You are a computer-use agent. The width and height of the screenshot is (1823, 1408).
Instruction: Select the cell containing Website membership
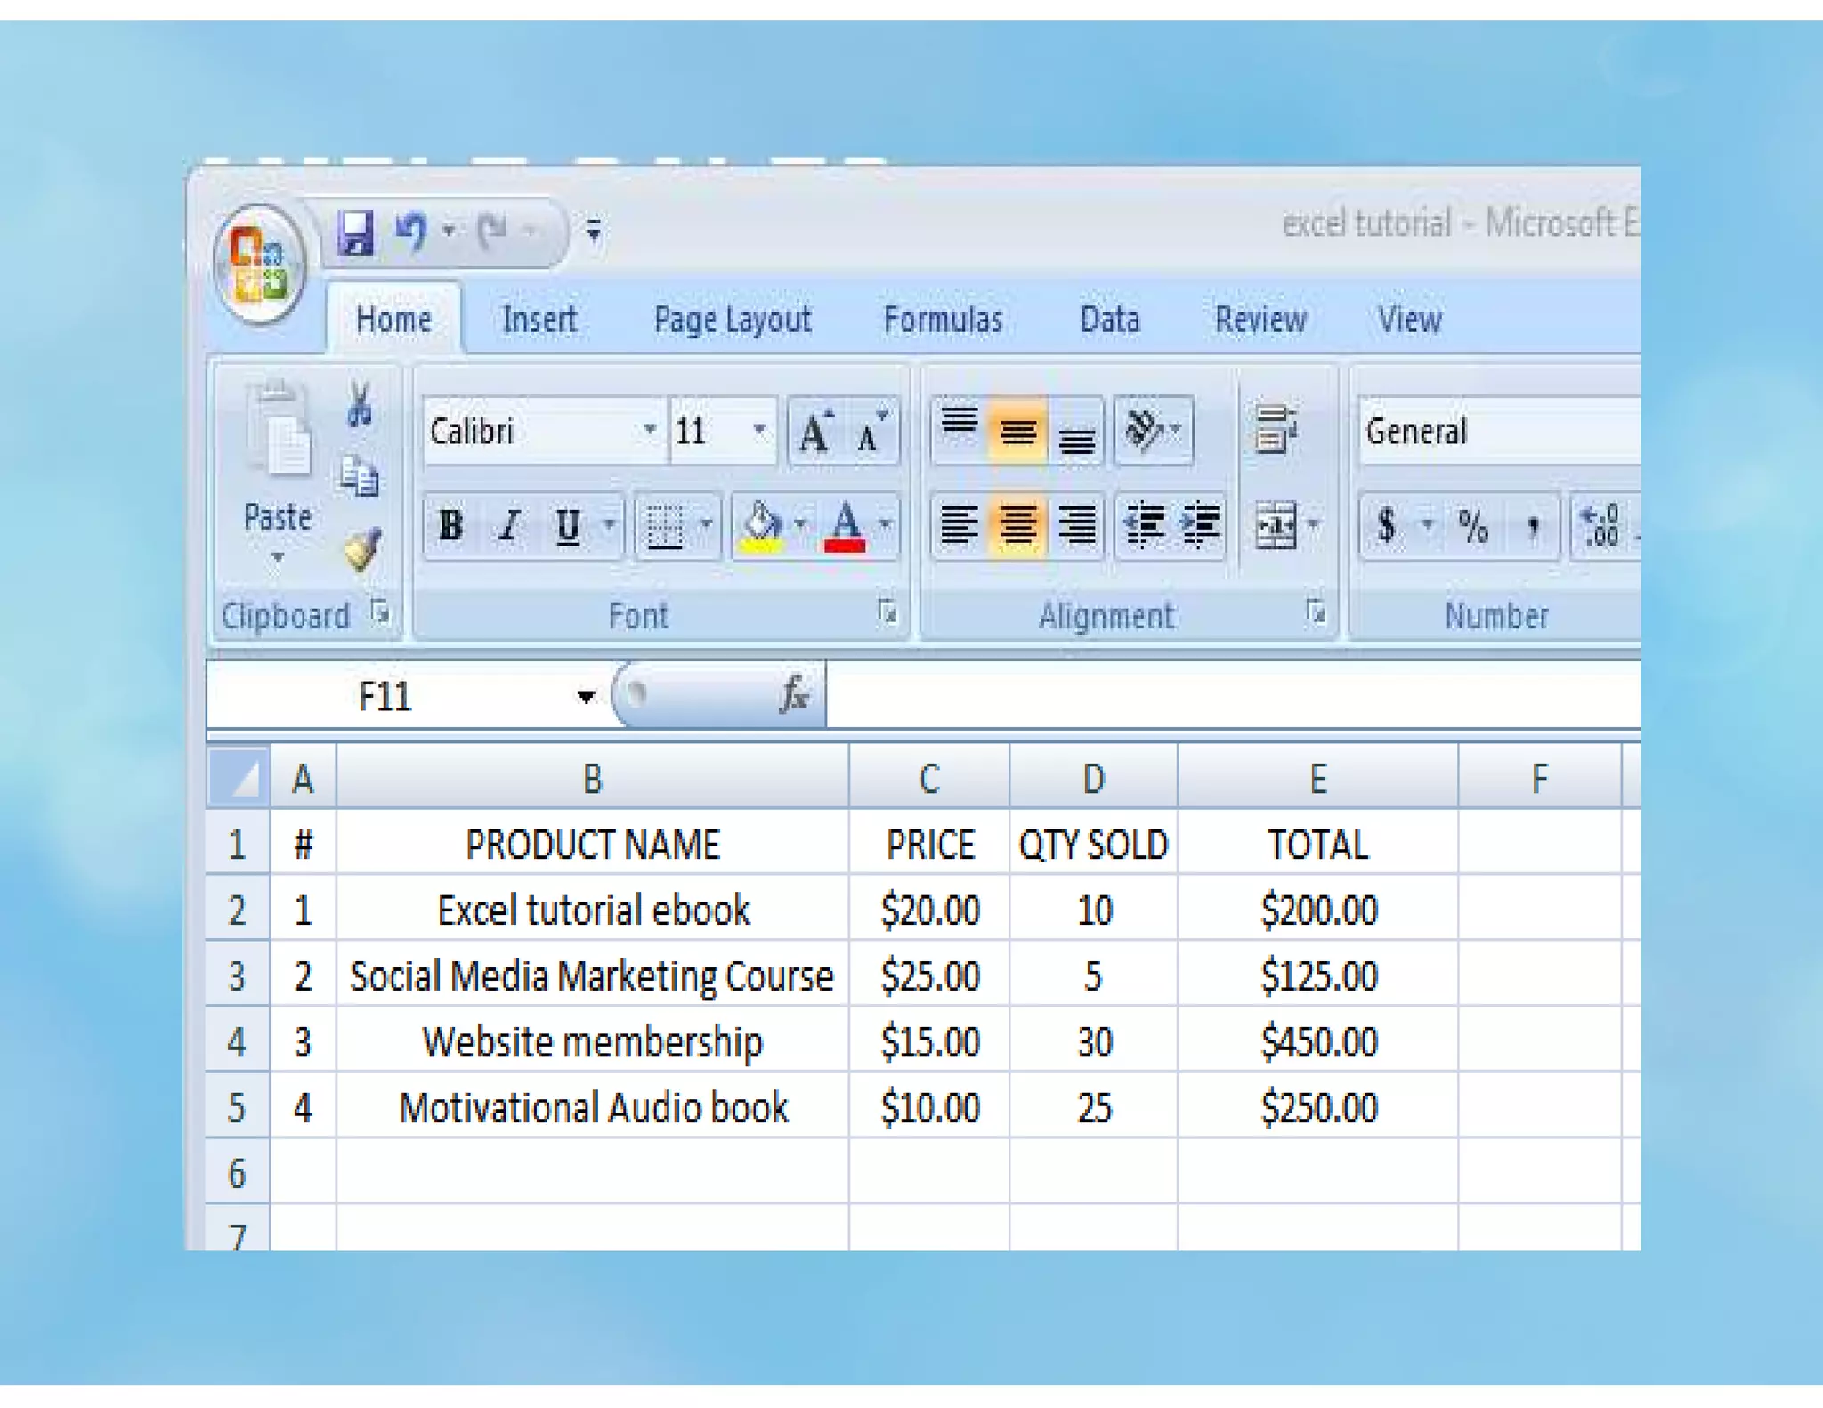(x=592, y=1040)
